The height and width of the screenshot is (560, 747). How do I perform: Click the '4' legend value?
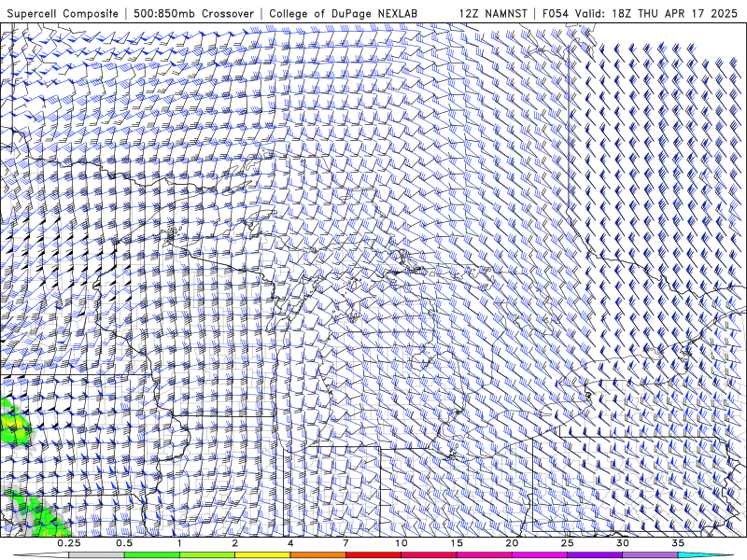pos(290,543)
